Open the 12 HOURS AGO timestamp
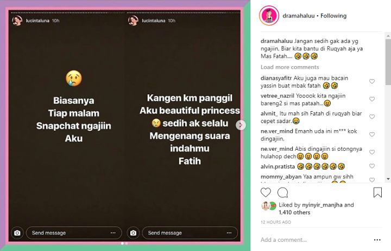 tap(276, 222)
